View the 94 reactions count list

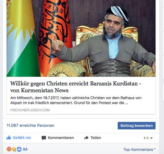point(25,149)
